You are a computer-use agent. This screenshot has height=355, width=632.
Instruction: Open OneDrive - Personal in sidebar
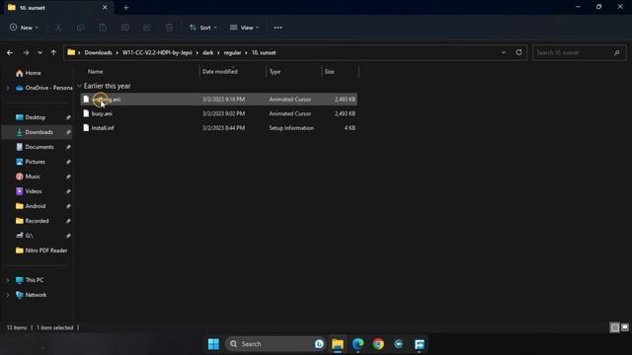tap(44, 88)
